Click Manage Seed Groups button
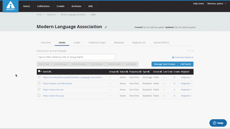This screenshot has width=230, height=129. pyautogui.click(x=165, y=64)
